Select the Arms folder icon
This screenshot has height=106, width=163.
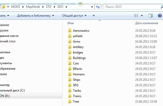pos(70,42)
